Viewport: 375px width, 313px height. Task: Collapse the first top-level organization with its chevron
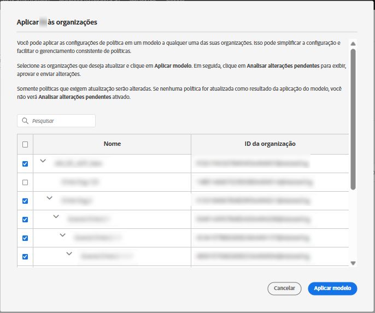tap(43, 161)
